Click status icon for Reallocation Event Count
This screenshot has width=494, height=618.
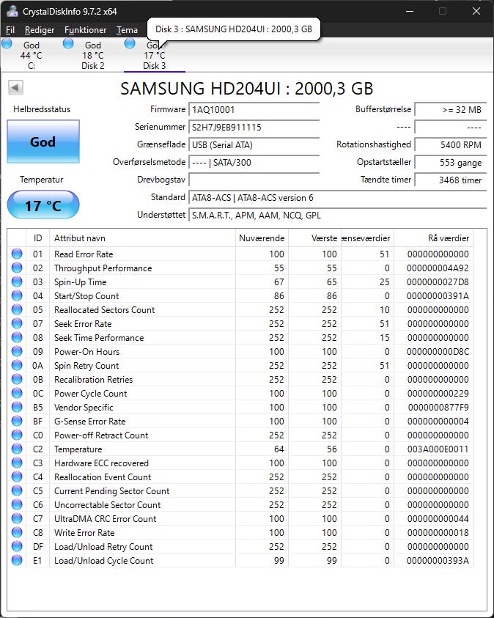(x=17, y=477)
